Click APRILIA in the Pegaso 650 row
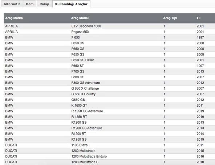The width and height of the screenshot is (215, 165). [11, 32]
